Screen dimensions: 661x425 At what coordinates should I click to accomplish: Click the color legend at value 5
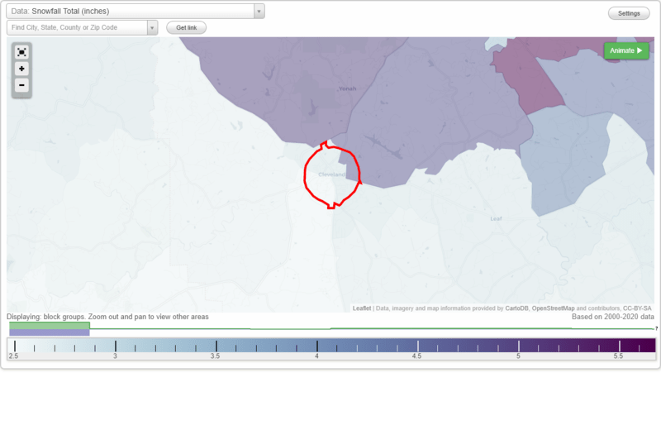coord(519,346)
